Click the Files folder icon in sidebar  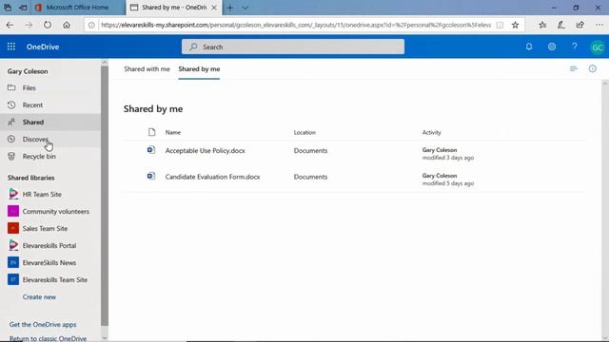tap(11, 87)
